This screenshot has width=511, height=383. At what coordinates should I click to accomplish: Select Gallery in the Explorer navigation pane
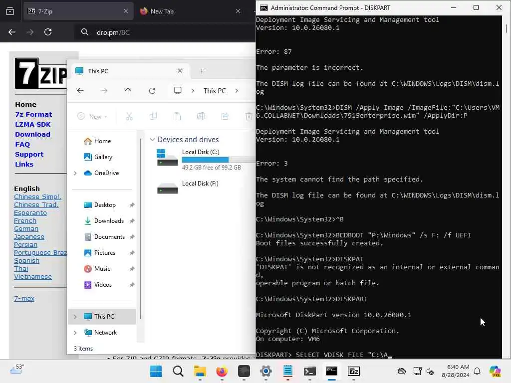tap(103, 157)
